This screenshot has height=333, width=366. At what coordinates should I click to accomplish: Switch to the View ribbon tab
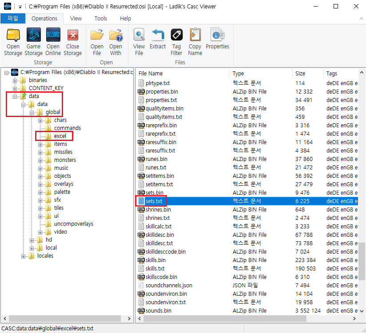tap(76, 19)
